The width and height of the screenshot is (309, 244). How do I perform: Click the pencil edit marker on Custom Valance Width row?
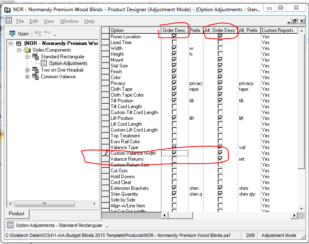(106, 153)
